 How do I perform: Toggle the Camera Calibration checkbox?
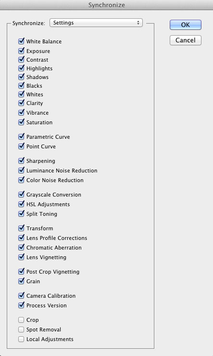pos(21,296)
